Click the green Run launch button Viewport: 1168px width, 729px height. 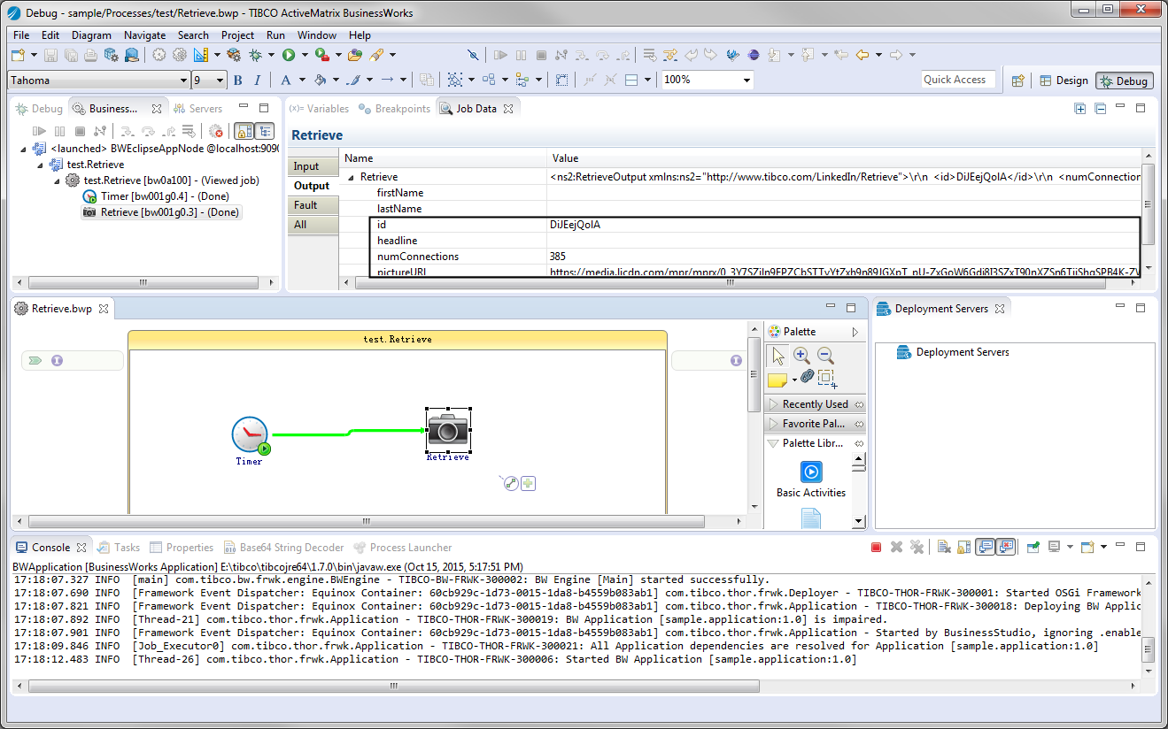pyautogui.click(x=289, y=55)
